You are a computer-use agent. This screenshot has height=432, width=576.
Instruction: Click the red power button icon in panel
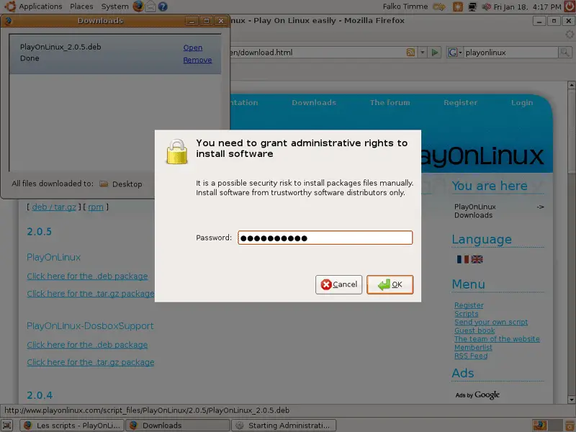tap(570, 6)
